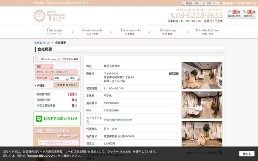Image resolution: width=258 pixels, height=161 pixels.
Task: Click info@tep-fudousan.com email link
Action: point(118,120)
